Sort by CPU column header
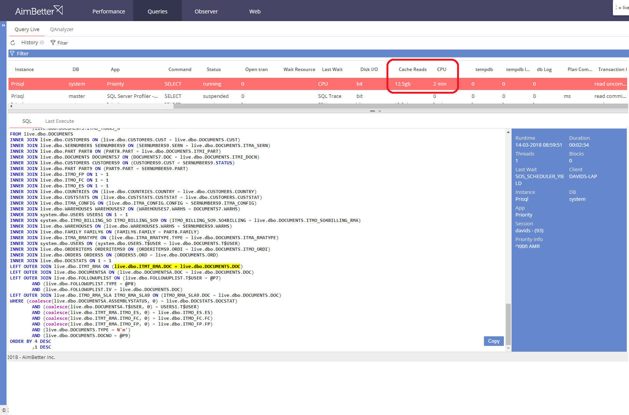629x415 pixels. (442, 69)
